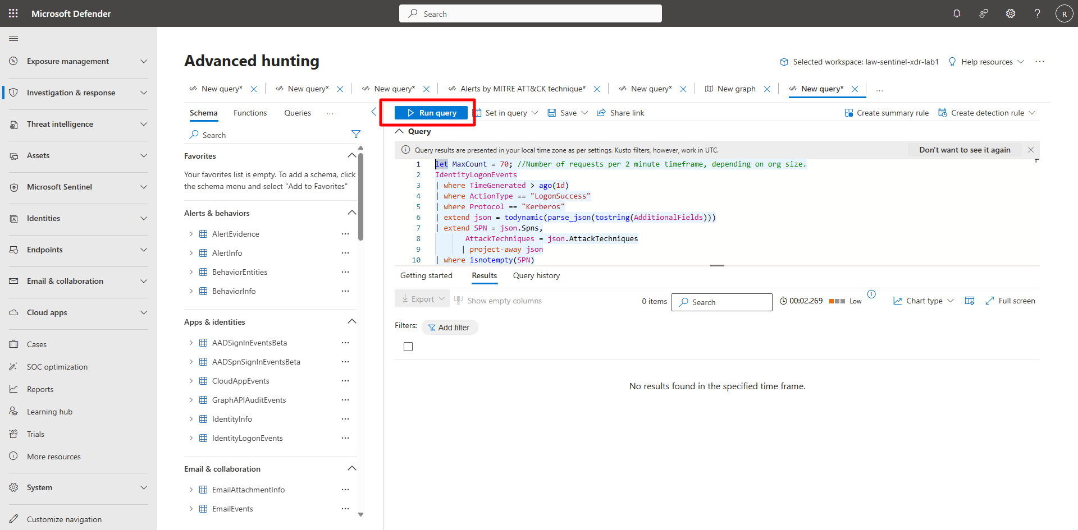The width and height of the screenshot is (1078, 530).
Task: Open the Export dropdown
Action: [x=422, y=299]
